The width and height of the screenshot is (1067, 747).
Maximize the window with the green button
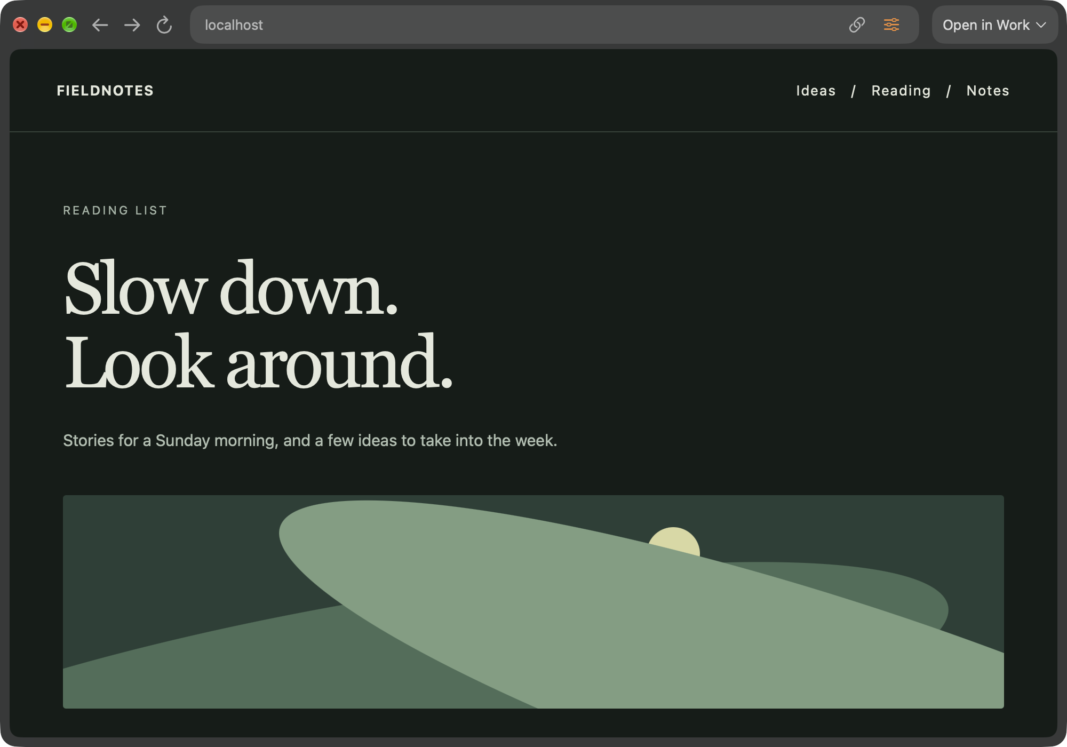click(69, 25)
